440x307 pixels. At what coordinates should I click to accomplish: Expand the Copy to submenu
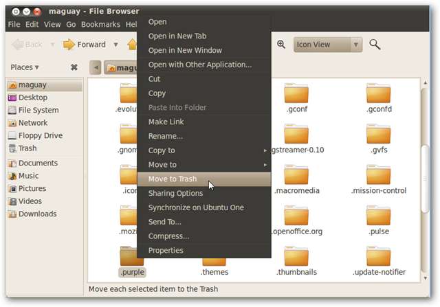click(204, 150)
